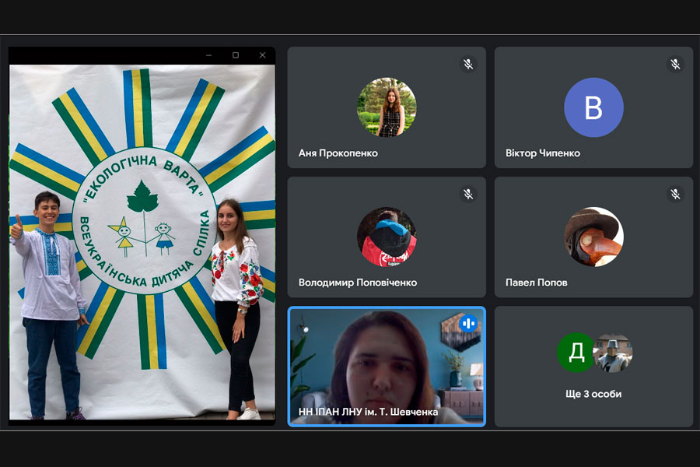Click the green "Д" participant avatar
This screenshot has width=700, height=467.
tap(576, 353)
